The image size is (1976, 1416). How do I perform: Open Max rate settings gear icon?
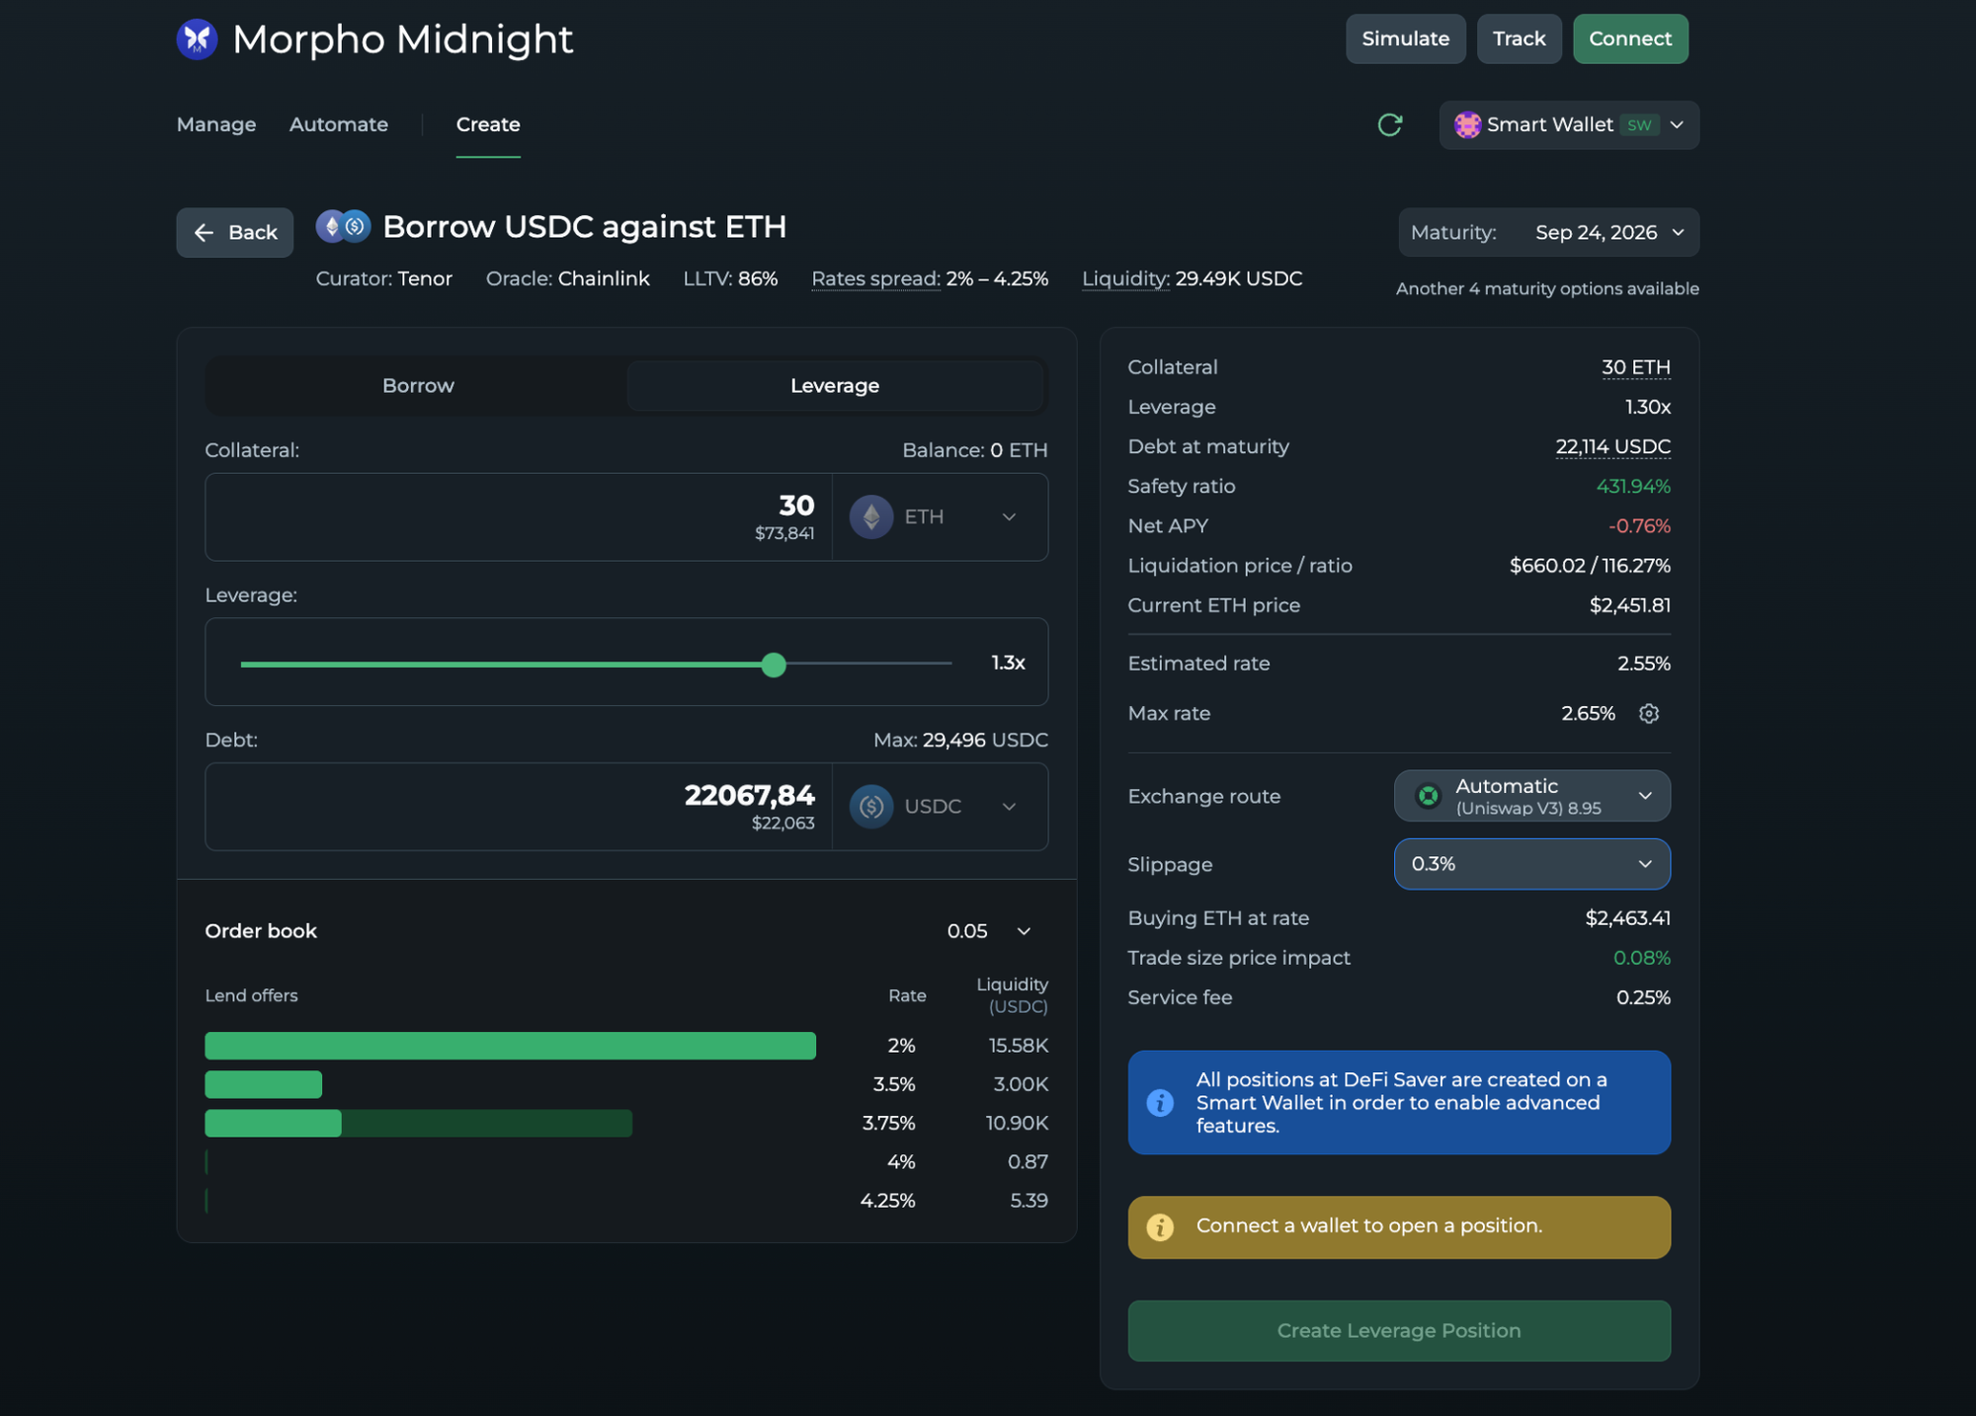click(1649, 713)
